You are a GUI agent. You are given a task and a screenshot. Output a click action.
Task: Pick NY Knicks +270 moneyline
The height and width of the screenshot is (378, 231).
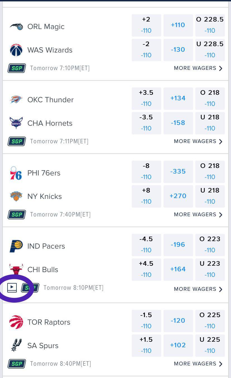pos(178,196)
